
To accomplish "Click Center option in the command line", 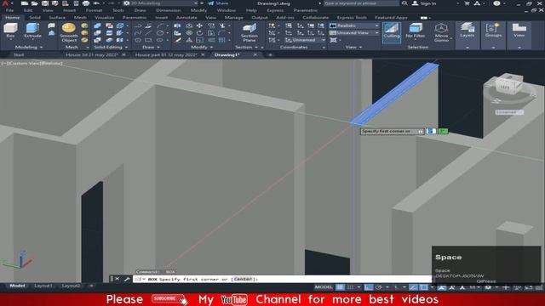I will (x=243, y=279).
